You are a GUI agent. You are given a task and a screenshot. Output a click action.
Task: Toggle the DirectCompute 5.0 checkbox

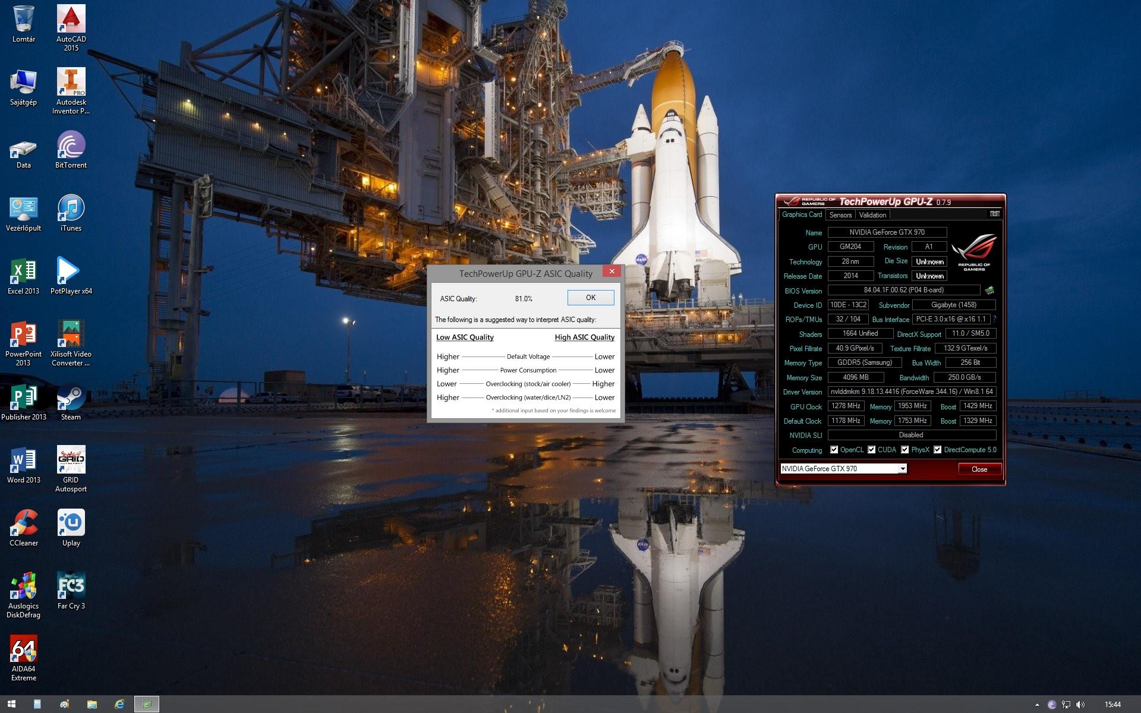coord(937,450)
